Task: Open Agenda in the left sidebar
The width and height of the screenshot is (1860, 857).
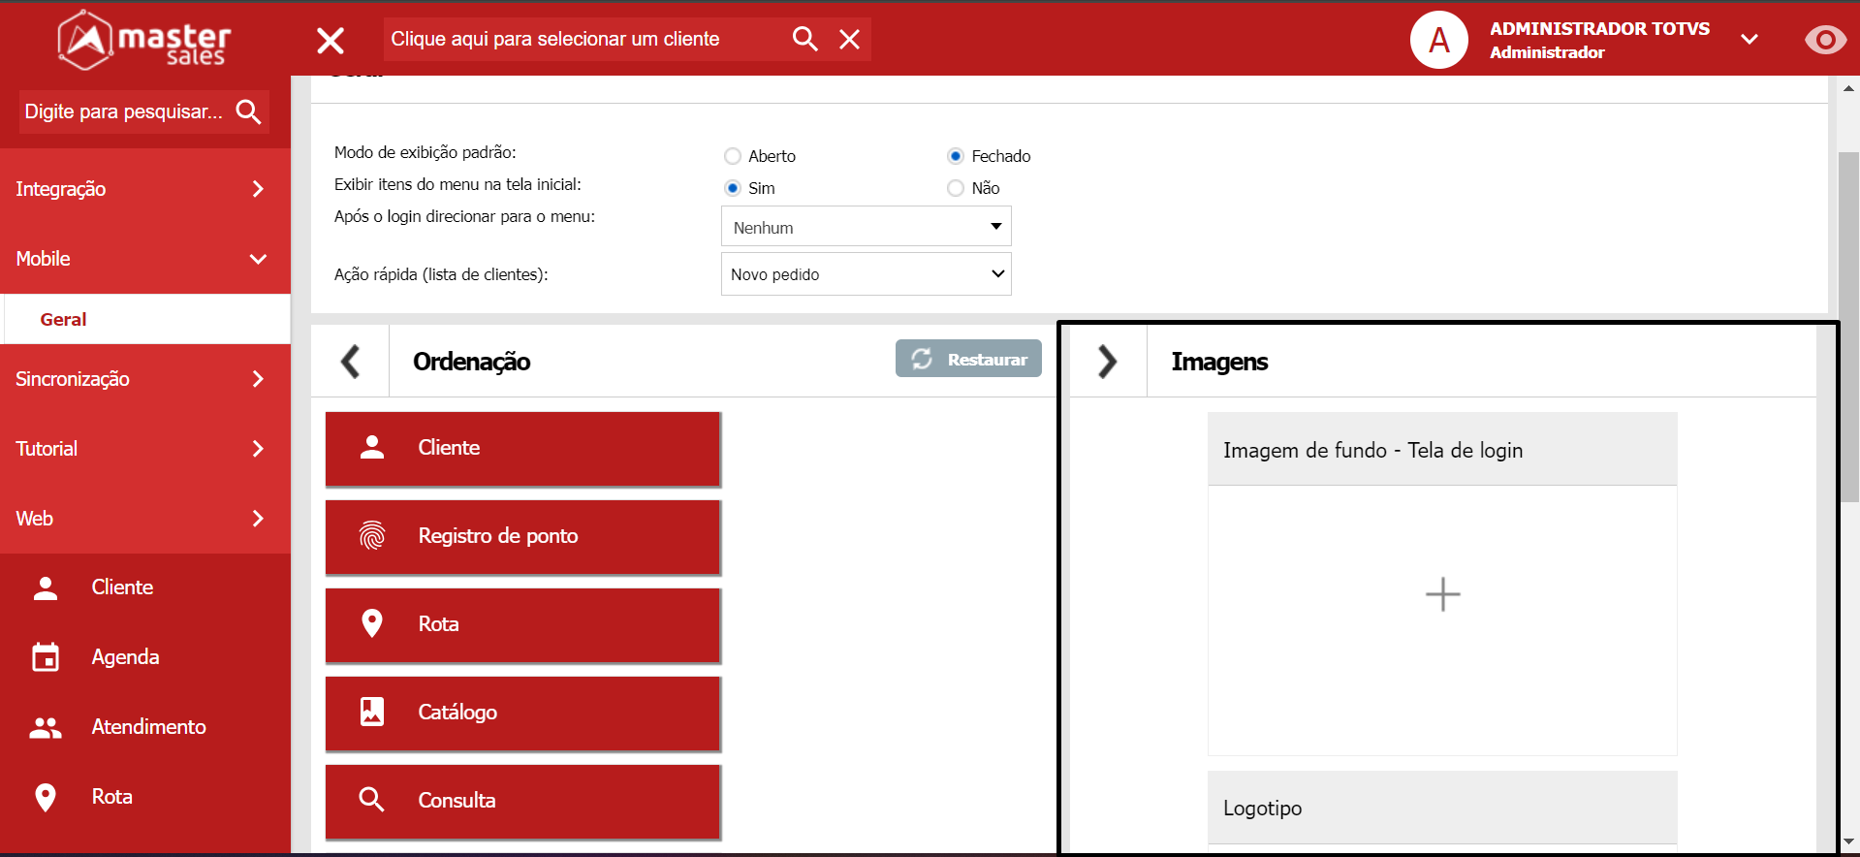Action: point(145,657)
